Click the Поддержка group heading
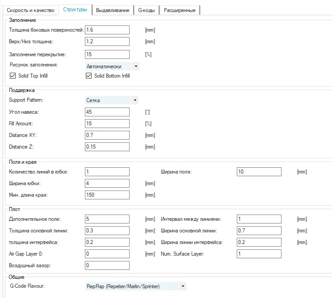 (x=21, y=90)
